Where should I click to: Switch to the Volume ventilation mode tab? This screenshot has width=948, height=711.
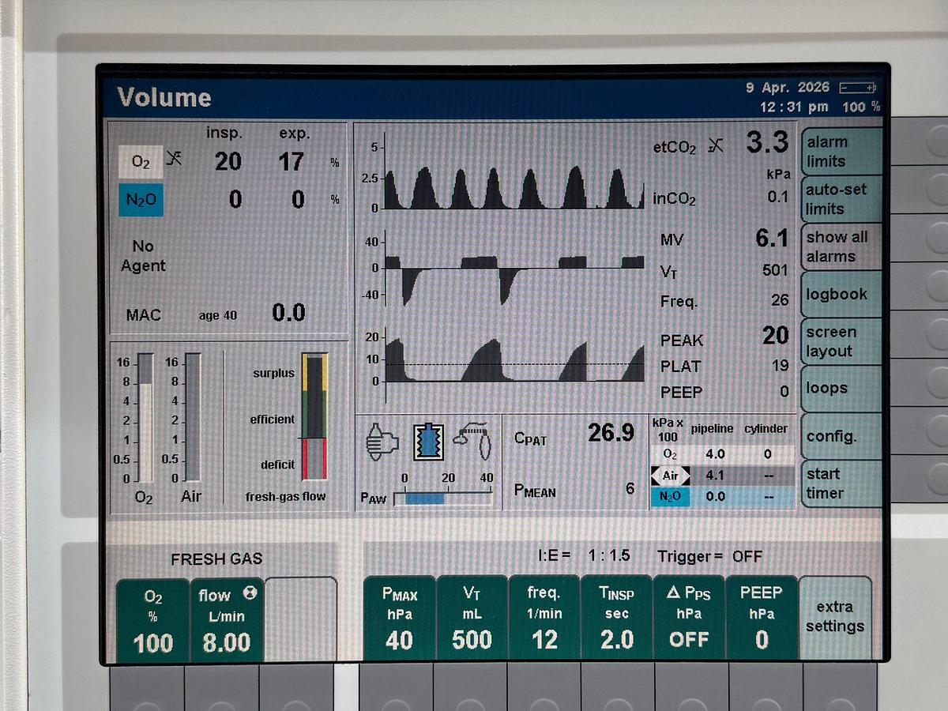click(x=164, y=96)
